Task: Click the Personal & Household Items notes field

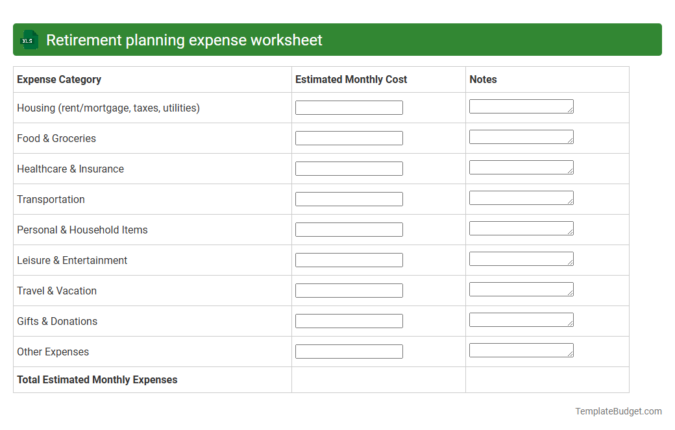Action: (x=521, y=228)
